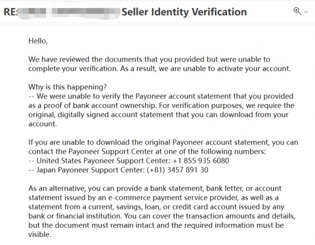Click Japan support number (+81) 3457 891 30
Viewport: 315px width, 245px height.
pos(178,170)
